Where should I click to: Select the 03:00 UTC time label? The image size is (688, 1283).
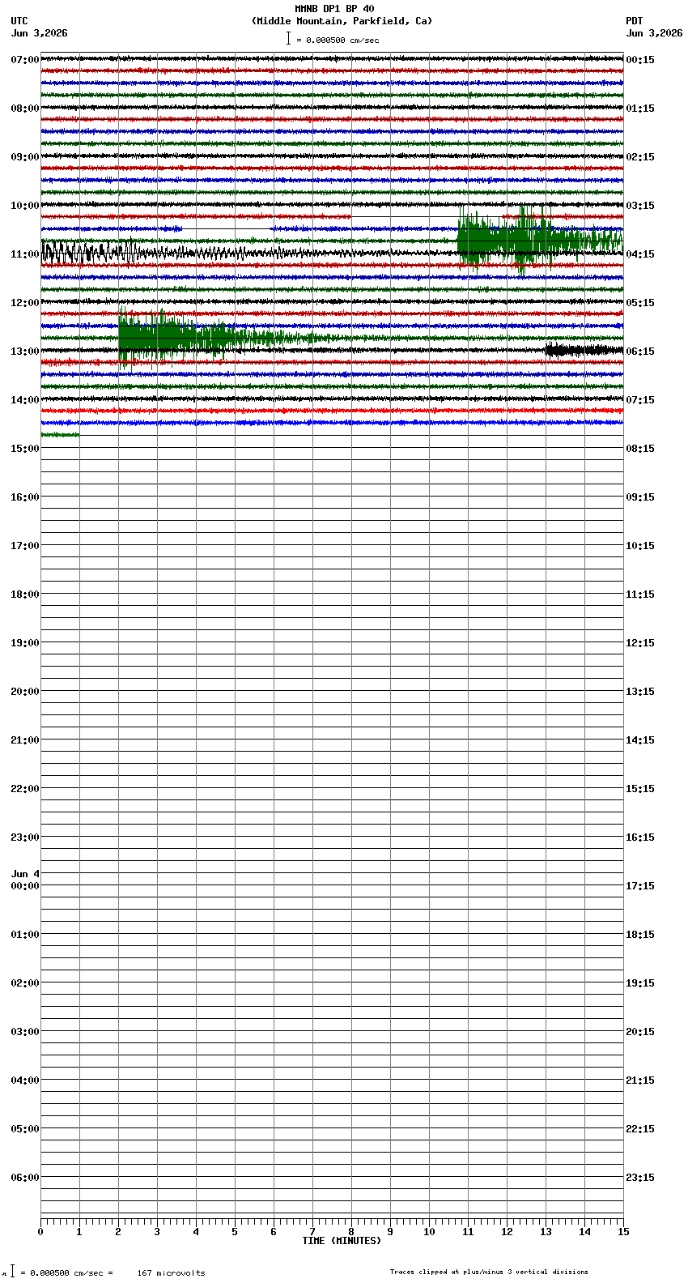pyautogui.click(x=25, y=1032)
